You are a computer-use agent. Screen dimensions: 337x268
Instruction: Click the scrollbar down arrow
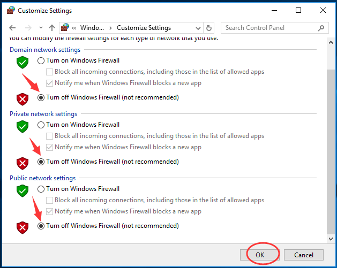pos(331,239)
